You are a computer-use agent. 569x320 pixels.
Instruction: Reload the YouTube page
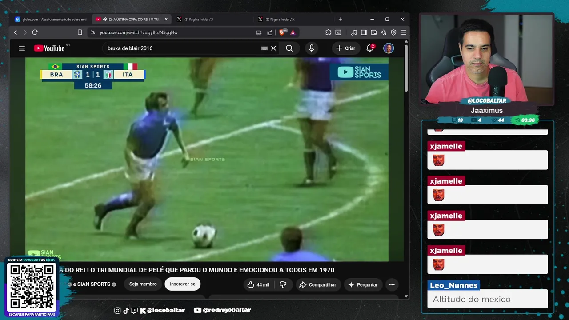pos(35,32)
